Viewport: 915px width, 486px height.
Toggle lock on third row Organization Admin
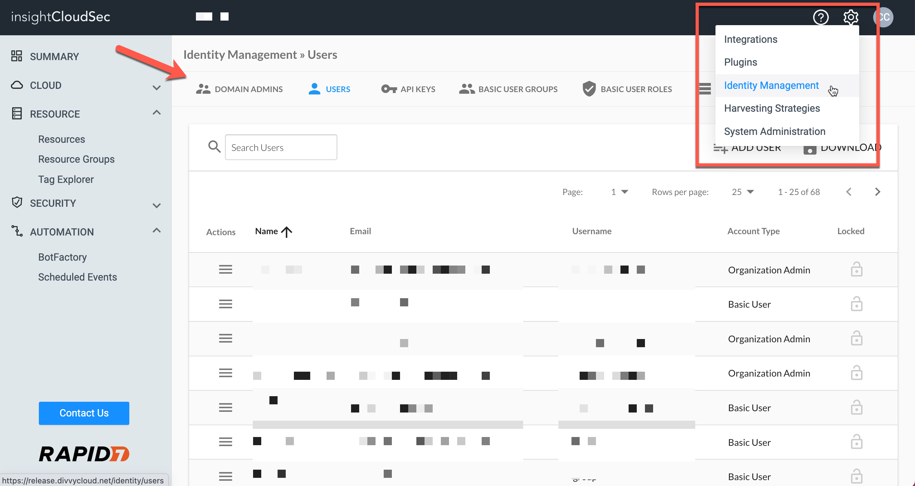pos(857,339)
